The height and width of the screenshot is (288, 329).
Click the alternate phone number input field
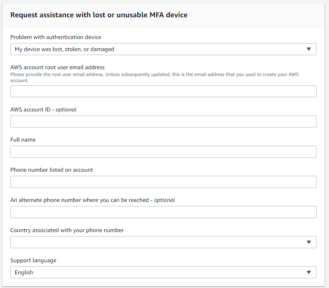pyautogui.click(x=163, y=212)
